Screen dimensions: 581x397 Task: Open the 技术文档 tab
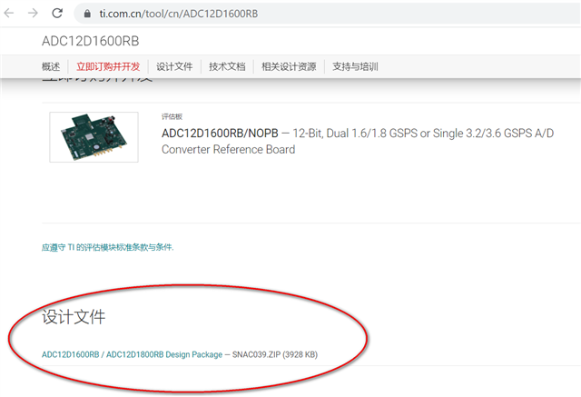pos(227,66)
